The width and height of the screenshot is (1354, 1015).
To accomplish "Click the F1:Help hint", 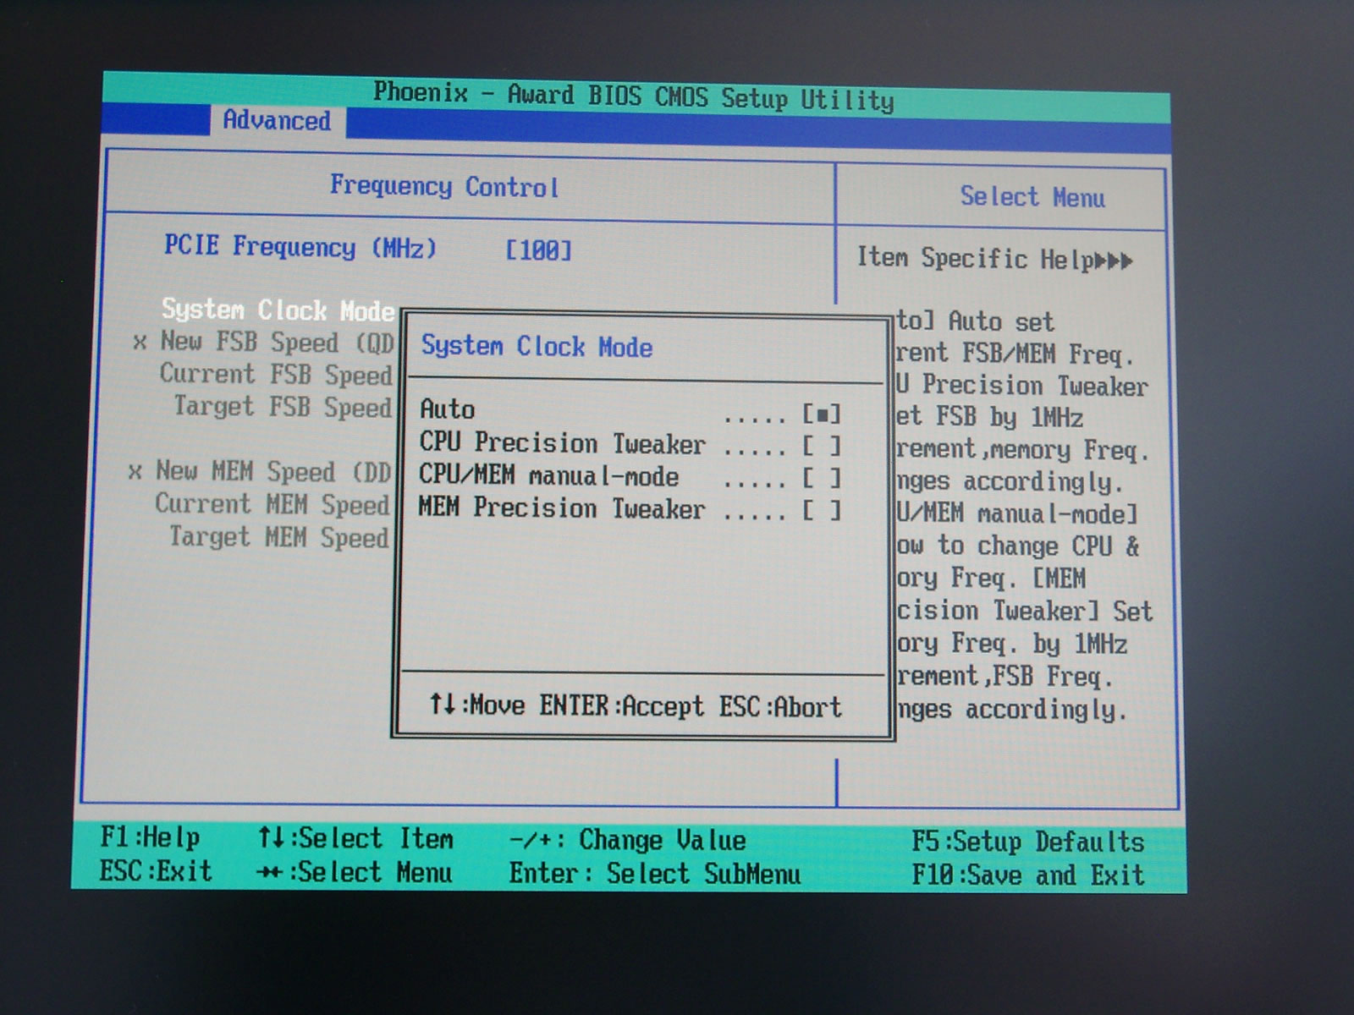I will point(151,837).
